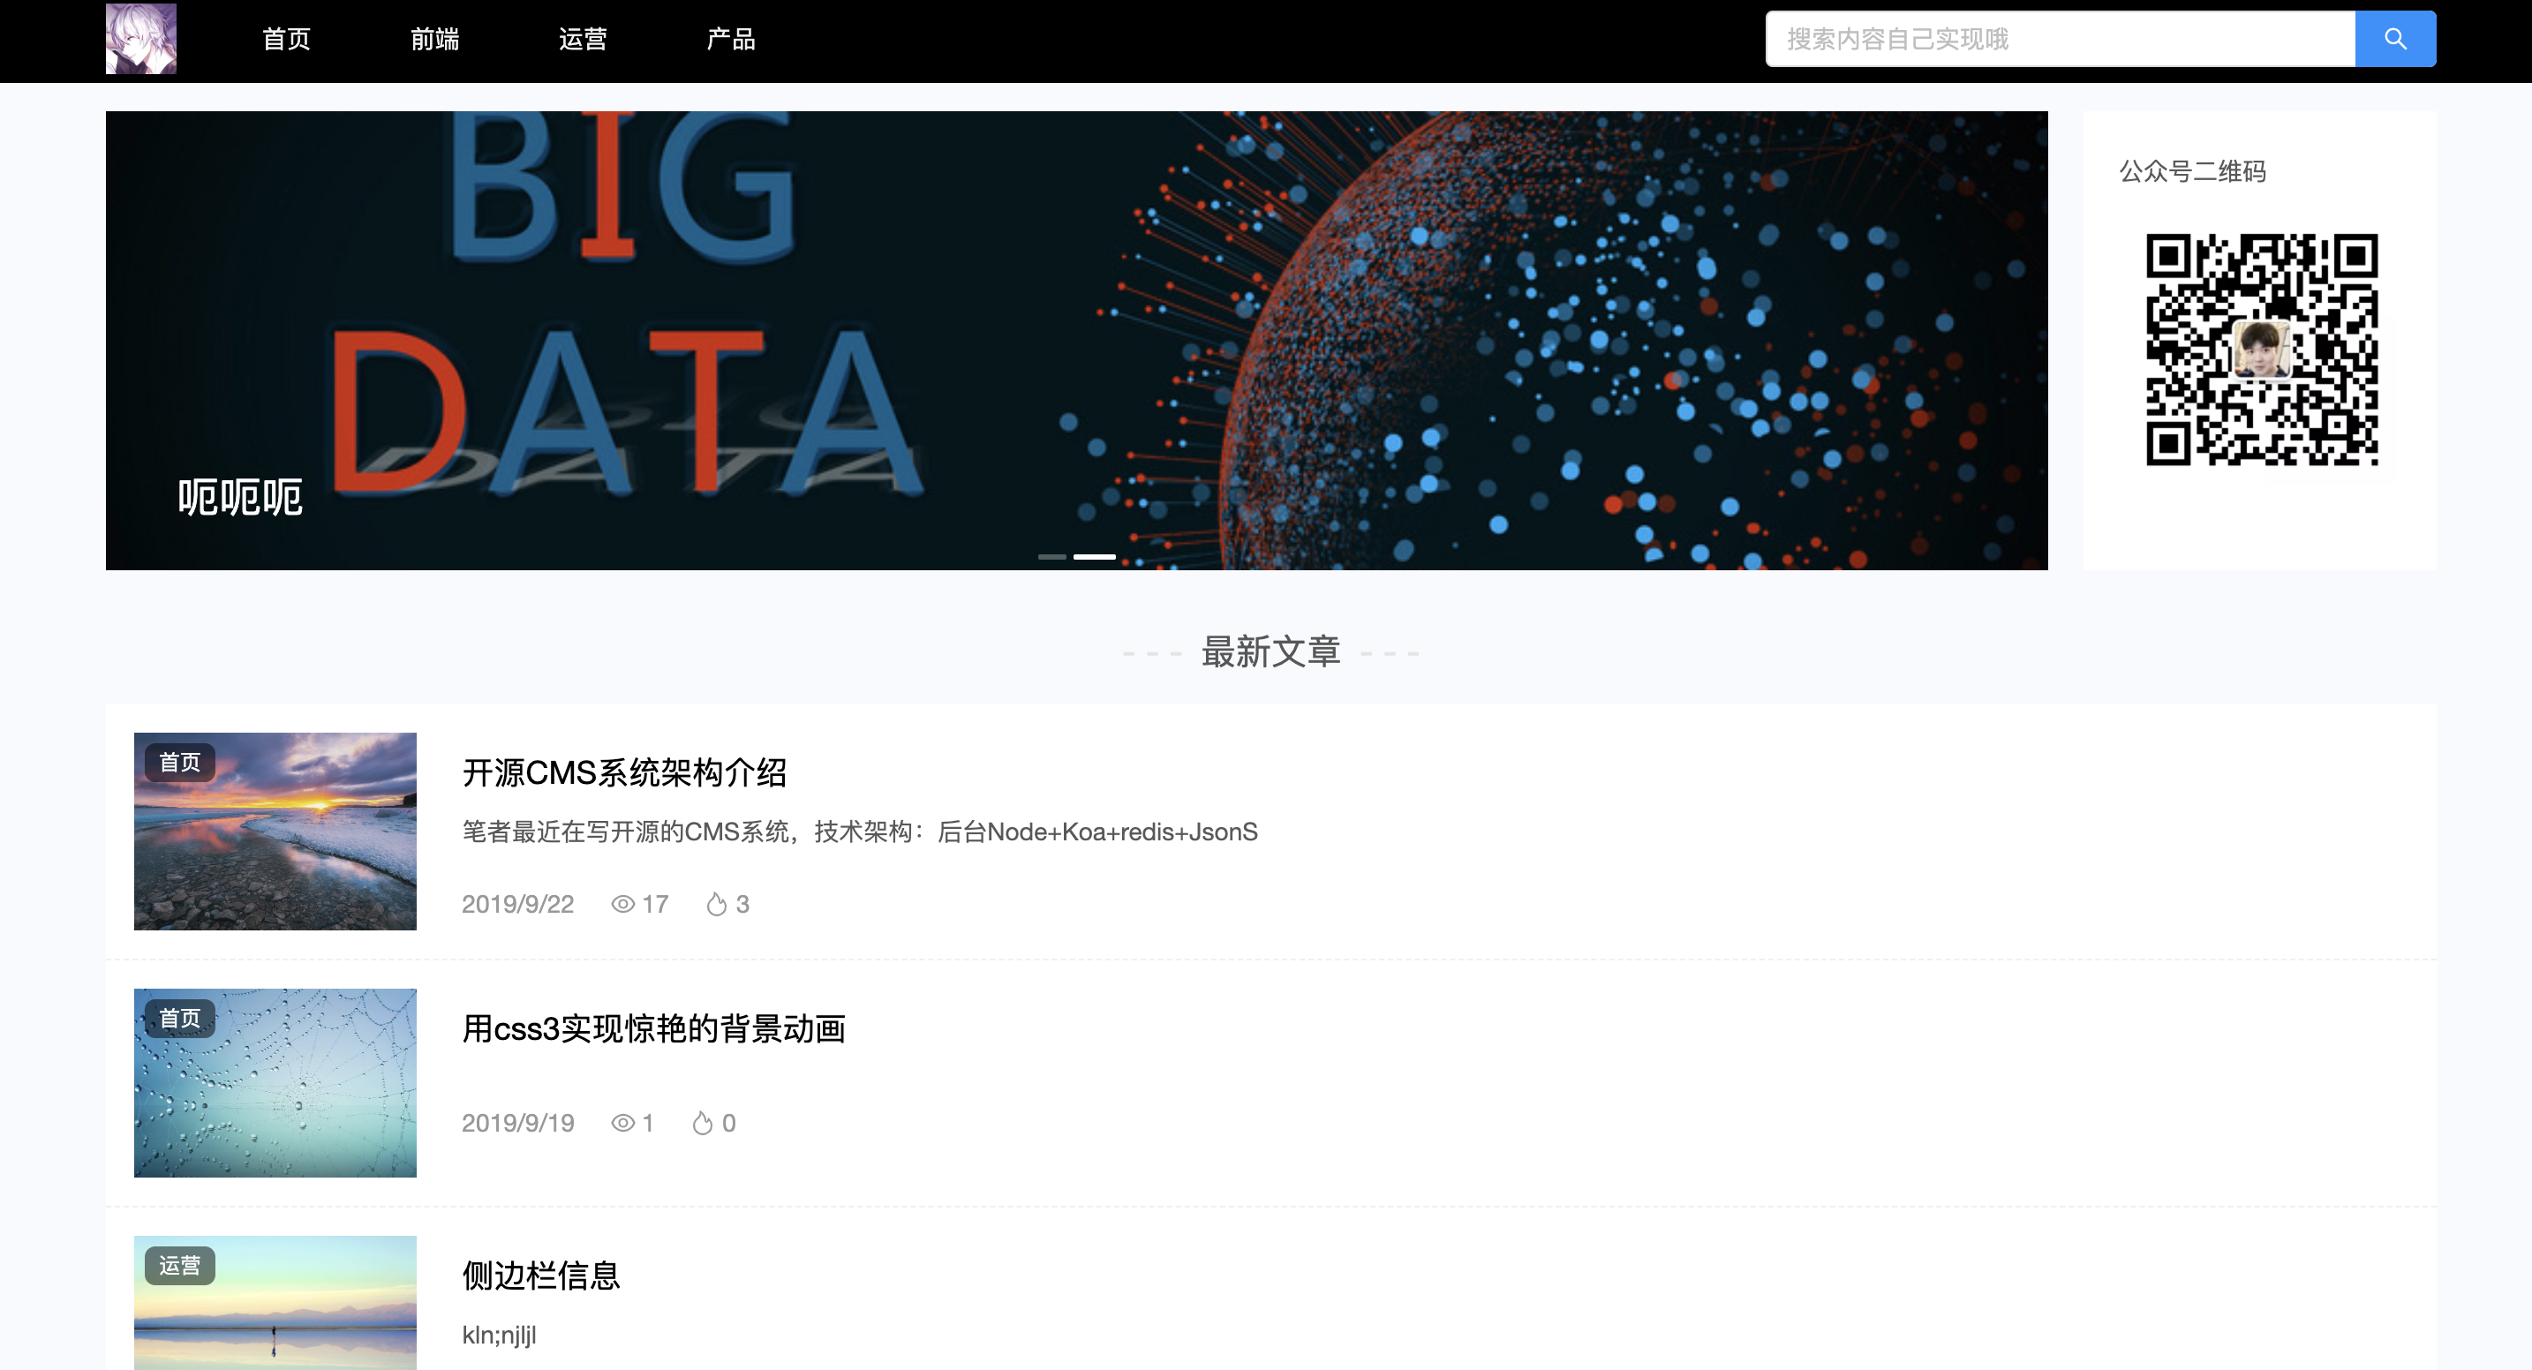
Task: Open the 首页 navigation menu item
Action: click(x=286, y=40)
